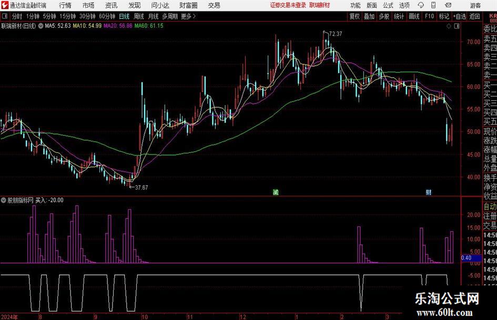Image resolution: width=497 pixels, height=320 pixels.
Task: Click the 37.67 low price label
Action: 141,188
